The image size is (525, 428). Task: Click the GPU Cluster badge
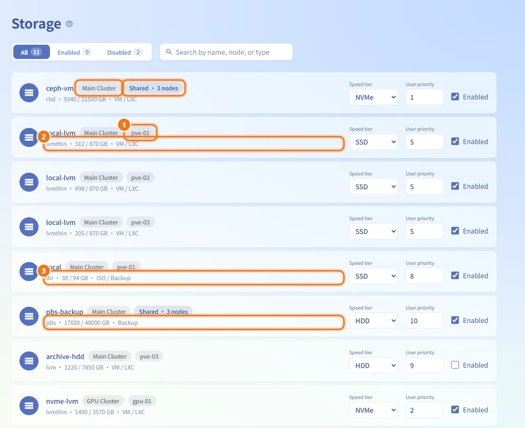103,401
